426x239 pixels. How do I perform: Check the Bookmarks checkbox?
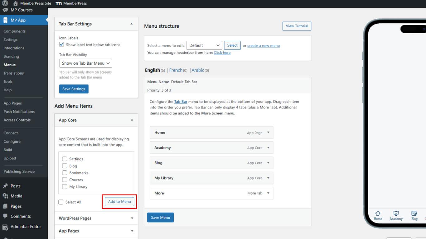coord(65,173)
